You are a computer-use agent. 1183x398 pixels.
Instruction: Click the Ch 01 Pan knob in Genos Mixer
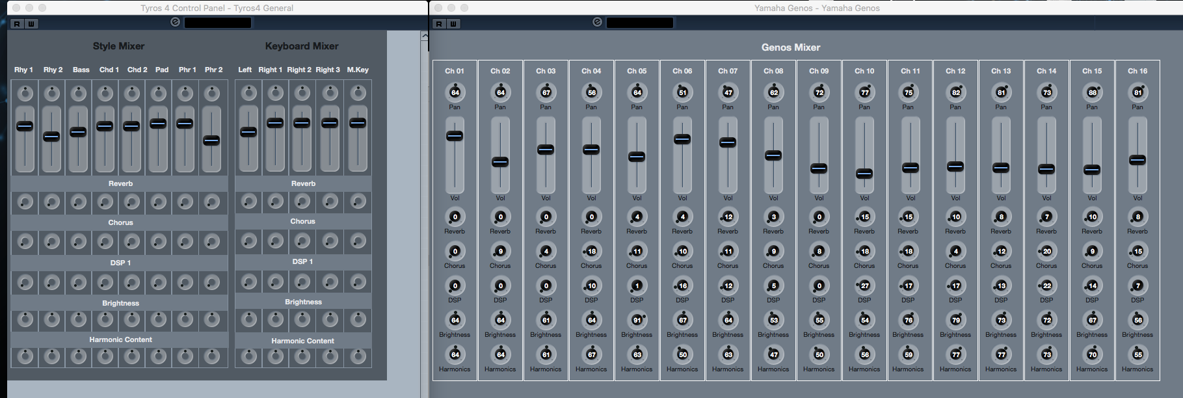(455, 92)
